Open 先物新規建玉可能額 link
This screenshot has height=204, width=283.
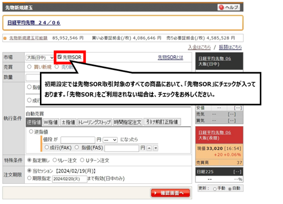(29, 38)
